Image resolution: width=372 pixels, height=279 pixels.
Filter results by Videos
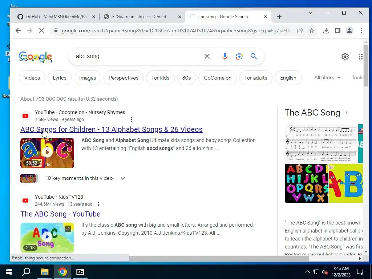(32, 78)
